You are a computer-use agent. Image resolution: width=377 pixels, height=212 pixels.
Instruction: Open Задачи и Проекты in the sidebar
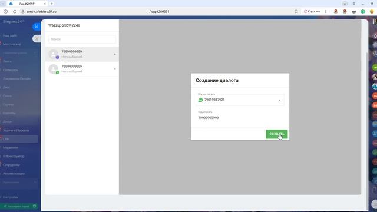point(16,130)
